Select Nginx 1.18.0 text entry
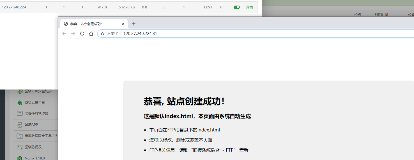414x160 pixels. (35, 158)
